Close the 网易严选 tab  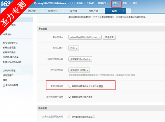click(103, 11)
